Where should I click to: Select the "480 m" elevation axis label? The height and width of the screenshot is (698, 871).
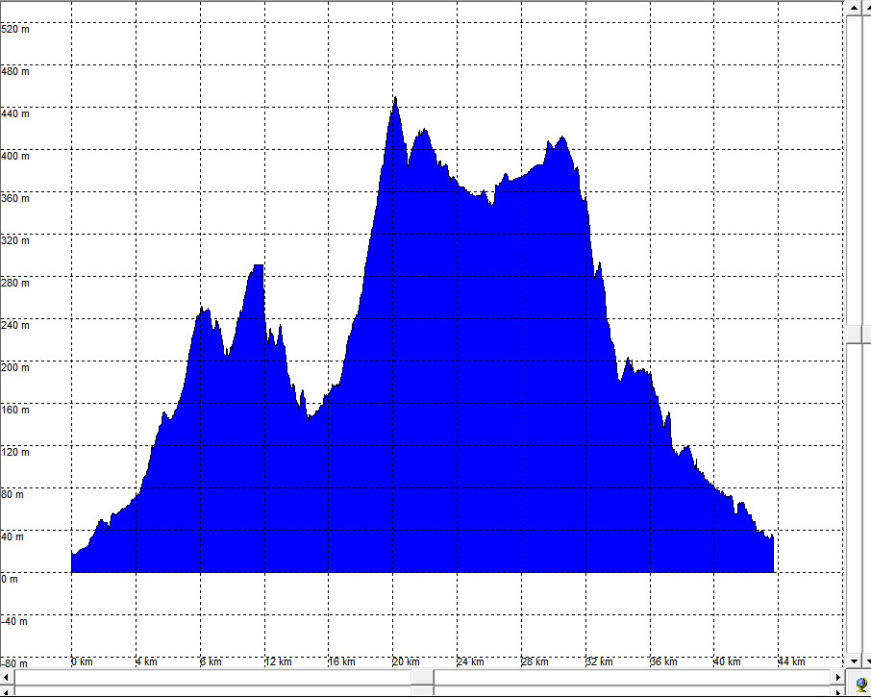(x=15, y=71)
